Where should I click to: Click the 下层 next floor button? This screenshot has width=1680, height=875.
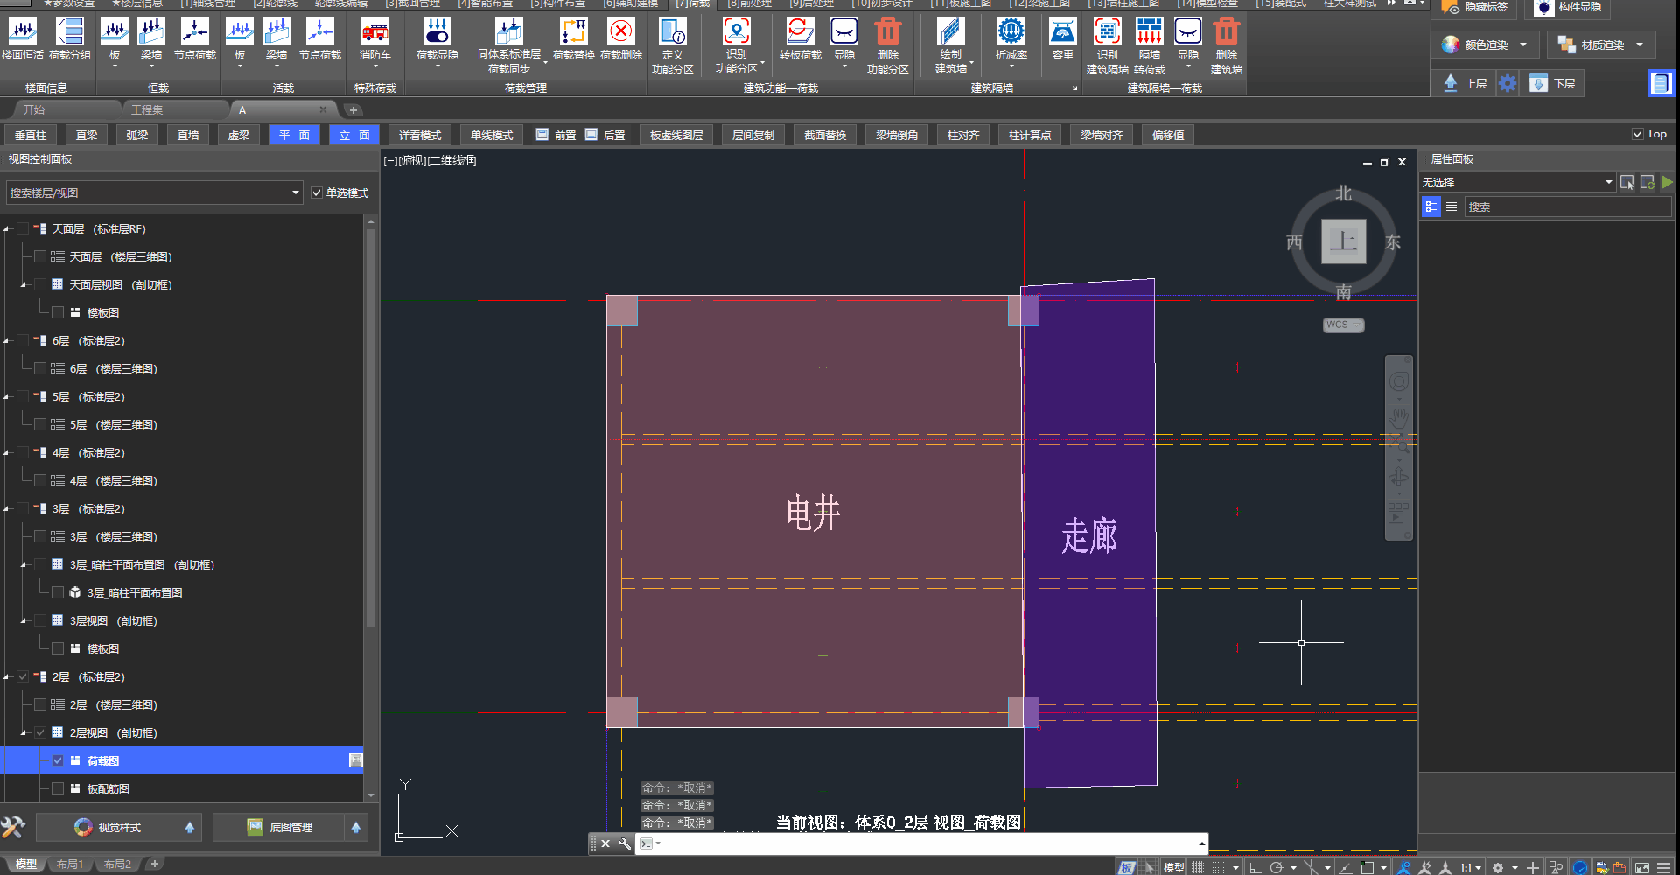(1554, 83)
